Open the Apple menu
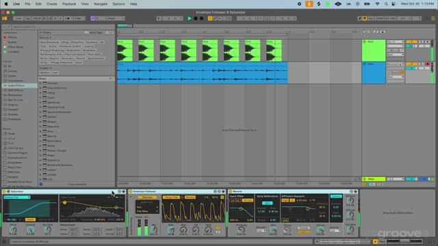Viewport: 438px width, 246px height. [6, 4]
